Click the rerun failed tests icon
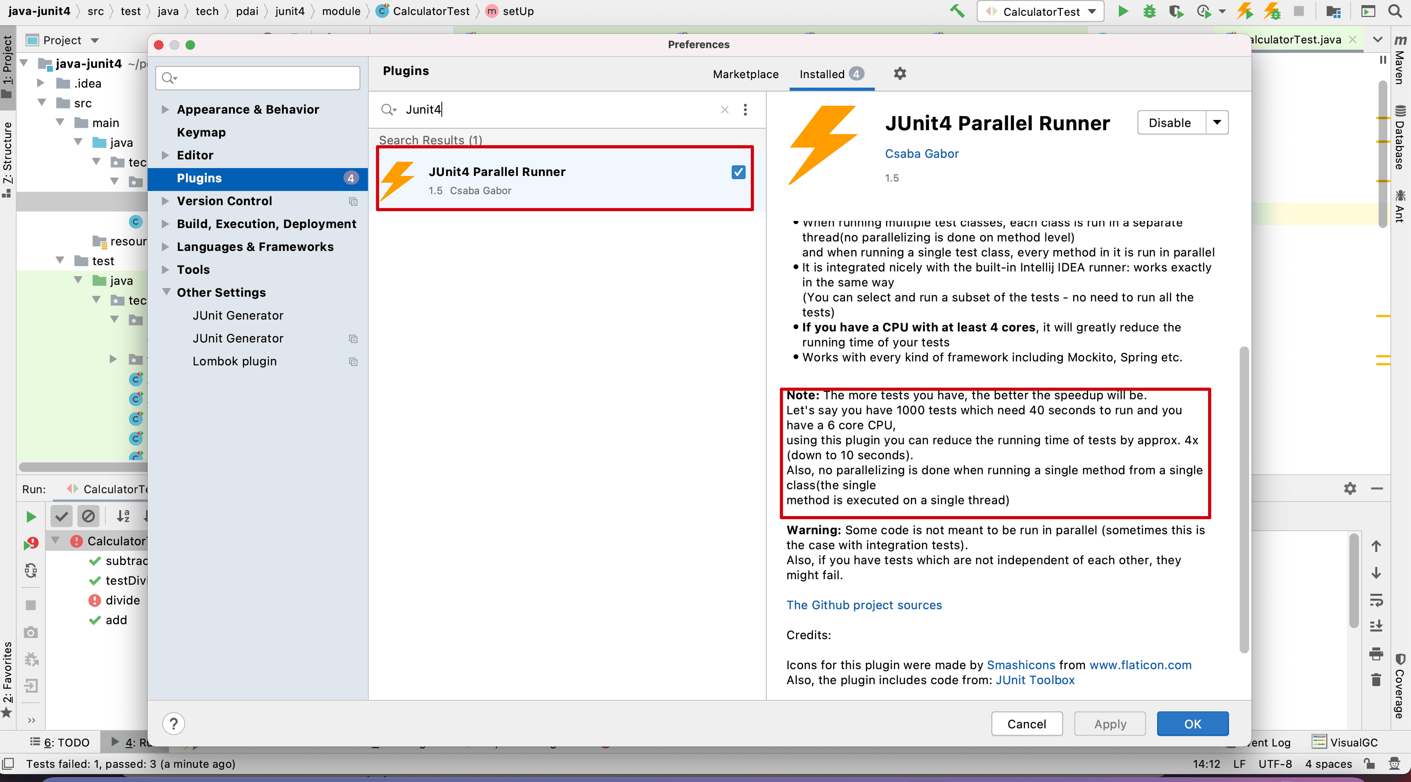 click(x=31, y=543)
